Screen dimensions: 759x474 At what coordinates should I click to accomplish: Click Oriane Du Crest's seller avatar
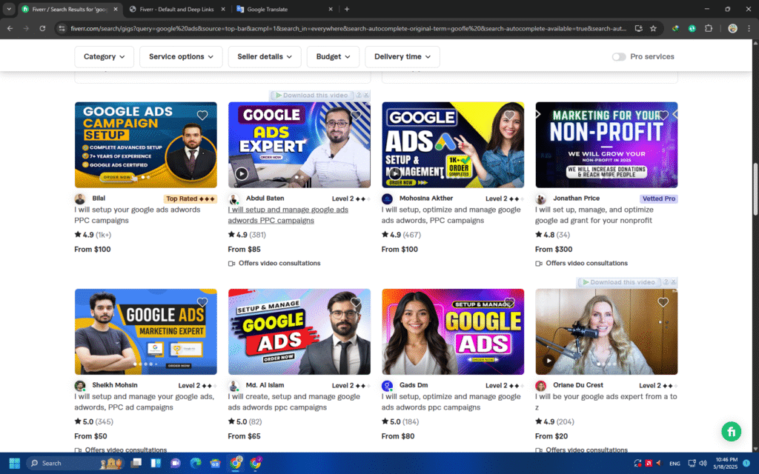pos(540,386)
